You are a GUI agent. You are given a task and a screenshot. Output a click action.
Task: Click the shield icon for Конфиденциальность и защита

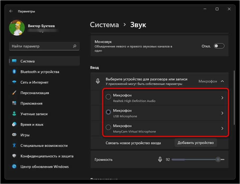[x=14, y=156]
